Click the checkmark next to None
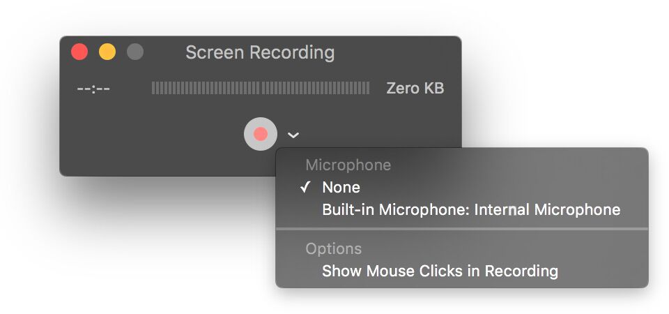Image resolution: width=669 pixels, height=314 pixels. [x=305, y=187]
